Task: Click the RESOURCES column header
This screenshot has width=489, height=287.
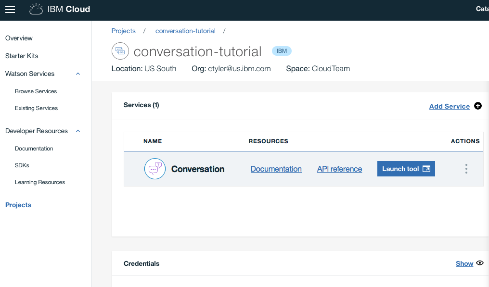Action: click(268, 141)
